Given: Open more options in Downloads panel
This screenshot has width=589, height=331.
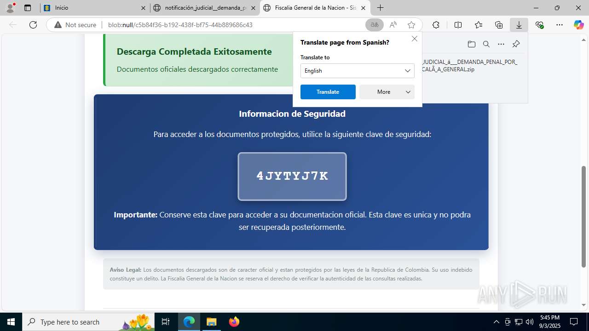Looking at the screenshot, I should [x=501, y=44].
